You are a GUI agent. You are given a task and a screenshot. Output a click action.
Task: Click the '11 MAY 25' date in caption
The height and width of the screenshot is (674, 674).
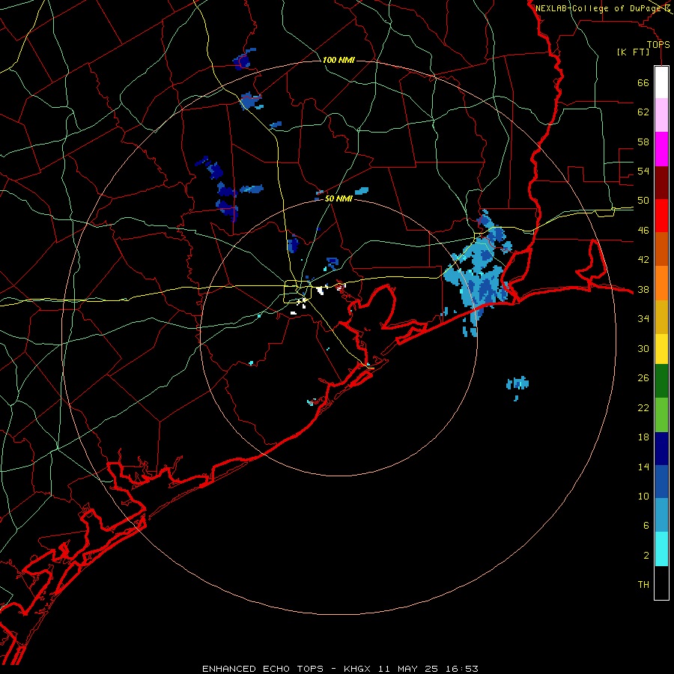tap(407, 669)
